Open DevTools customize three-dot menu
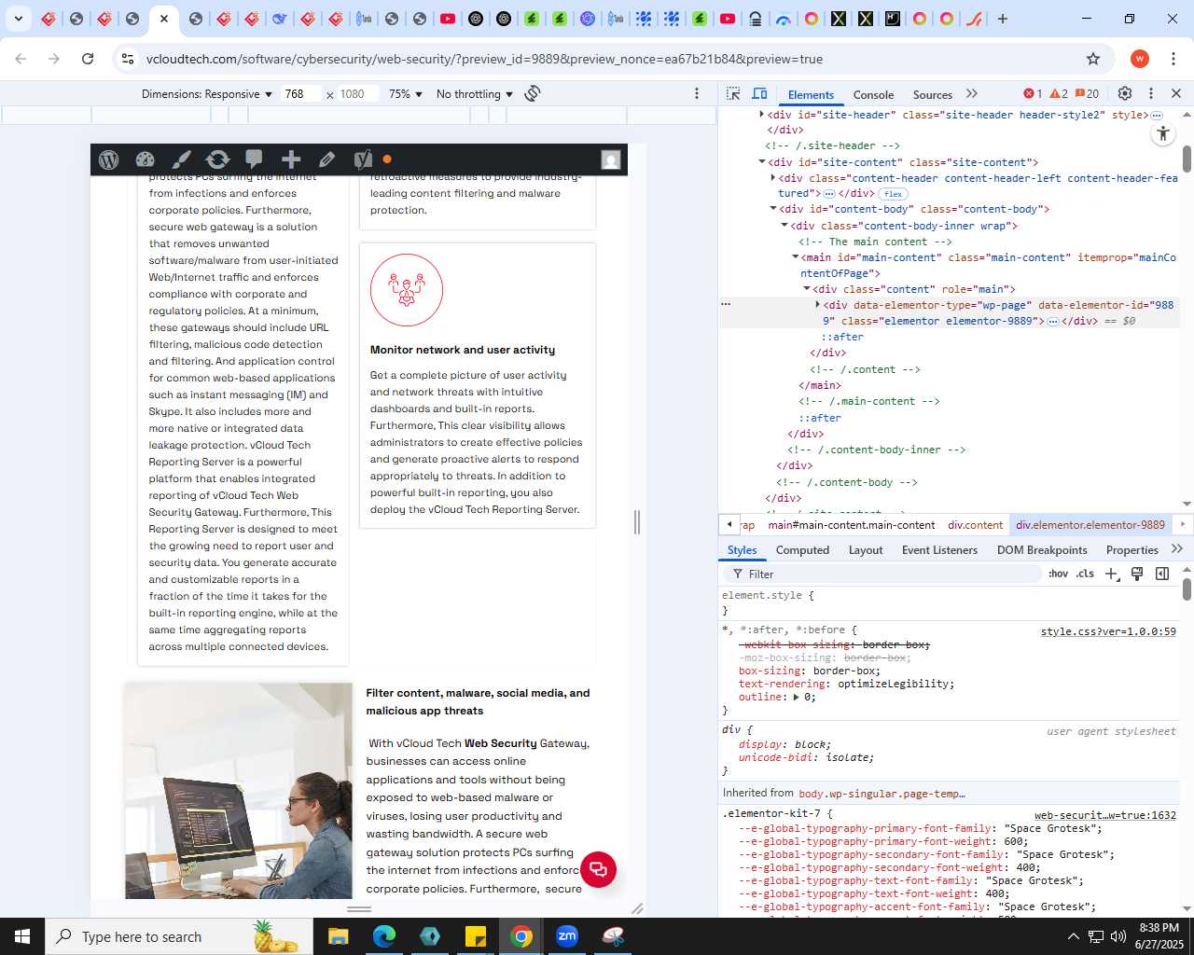Image resolution: width=1194 pixels, height=955 pixels. 1151,93
